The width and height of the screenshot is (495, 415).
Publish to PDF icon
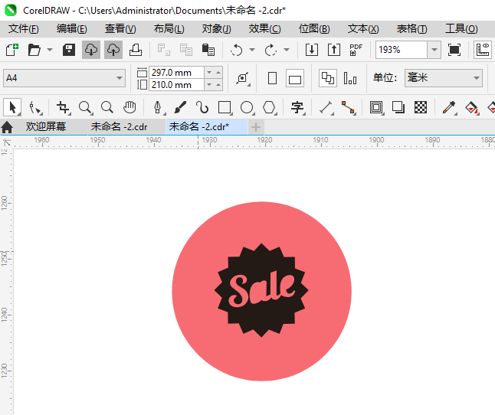pos(356,50)
